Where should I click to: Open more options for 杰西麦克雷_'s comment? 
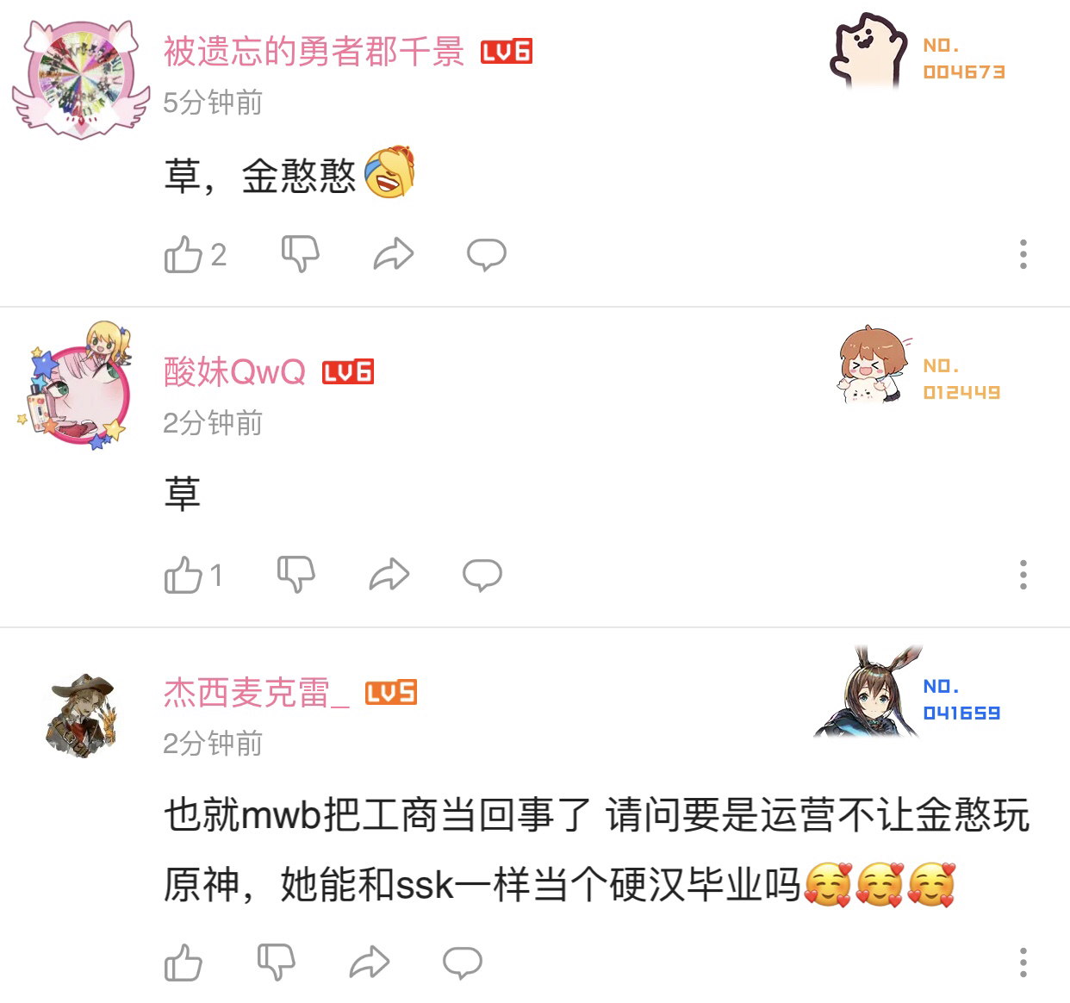(x=1023, y=963)
